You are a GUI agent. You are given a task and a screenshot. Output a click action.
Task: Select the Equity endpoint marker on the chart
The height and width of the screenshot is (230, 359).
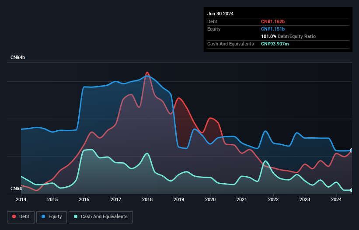point(352,150)
